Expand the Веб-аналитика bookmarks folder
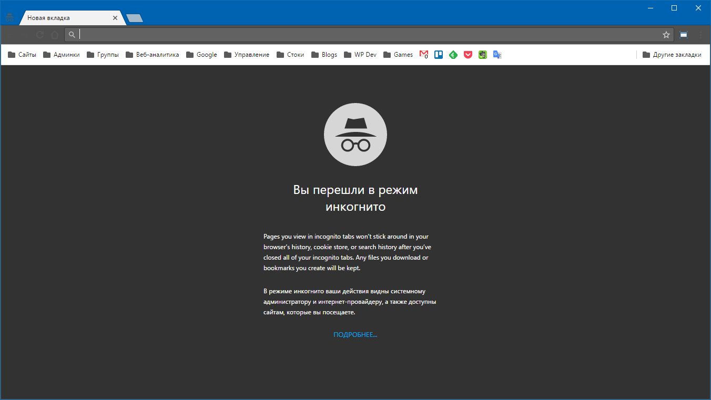Screen dimensions: 711x400 point(153,55)
